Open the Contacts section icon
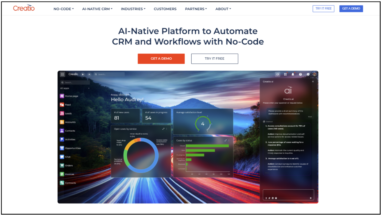This screenshot has height=215, width=381. pyautogui.click(x=62, y=131)
